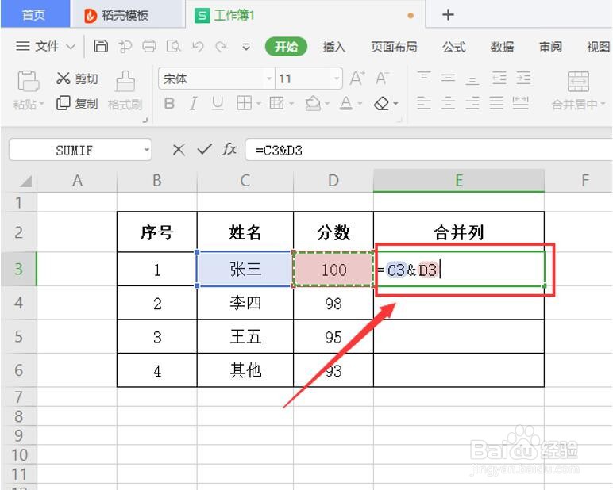Select column E header
This screenshot has height=490, width=613.
(x=459, y=181)
